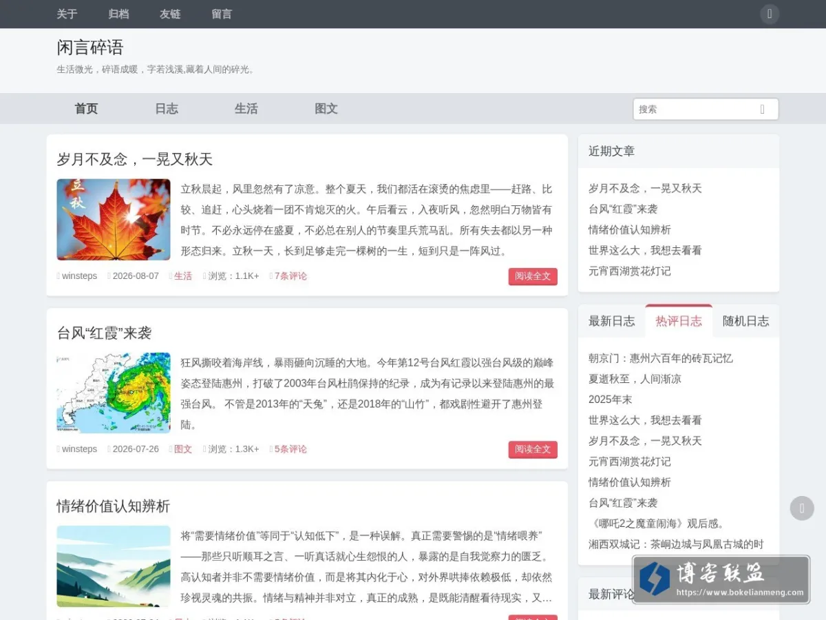Open the 2025年末 entry
The height and width of the screenshot is (620, 826).
click(610, 400)
